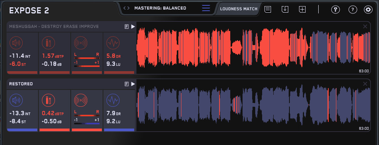Click the export download icon

point(285,10)
